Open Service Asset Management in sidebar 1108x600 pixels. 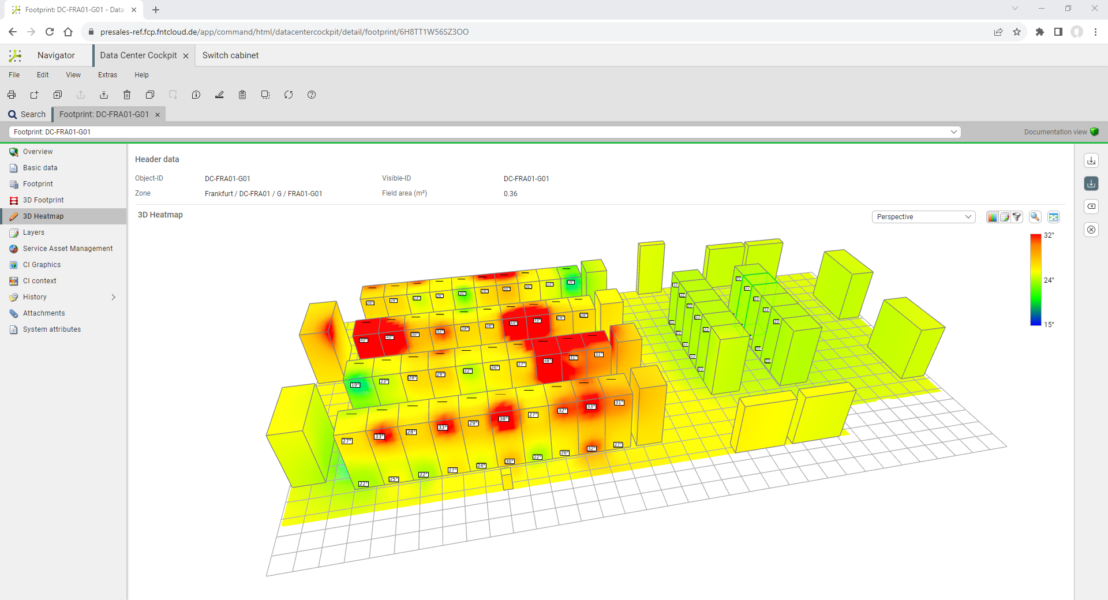tap(68, 249)
